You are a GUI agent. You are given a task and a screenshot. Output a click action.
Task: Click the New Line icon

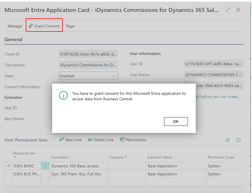(x=61, y=140)
